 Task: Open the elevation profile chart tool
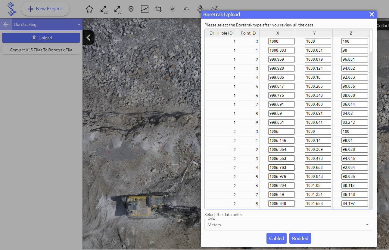point(145,9)
